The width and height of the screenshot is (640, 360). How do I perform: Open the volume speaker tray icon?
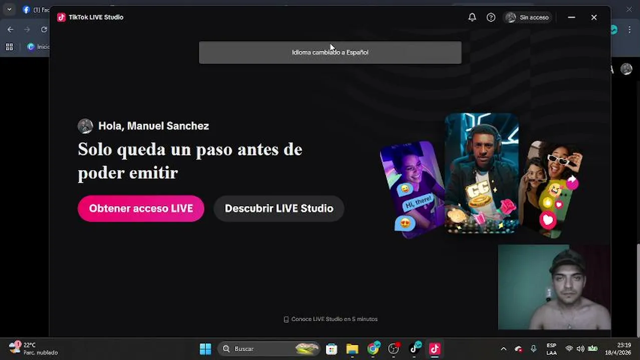tap(580, 349)
